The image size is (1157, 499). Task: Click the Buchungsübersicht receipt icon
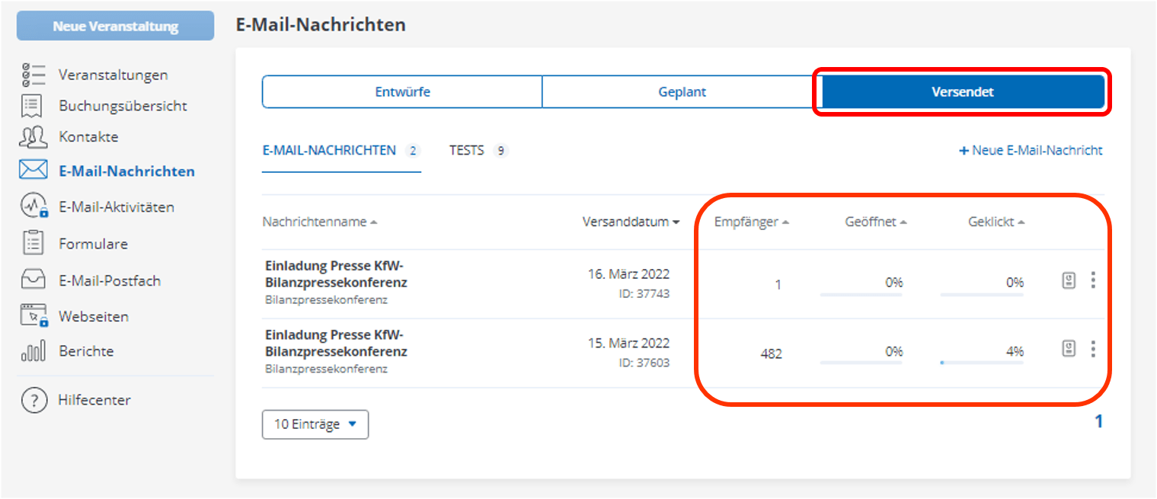32,106
